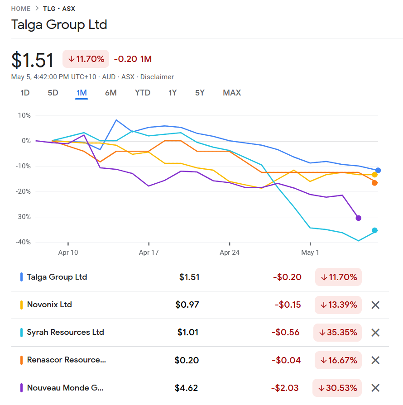The image size is (403, 405).
Task: Remove Novonix Ltd comparison with X icon
Action: point(375,305)
